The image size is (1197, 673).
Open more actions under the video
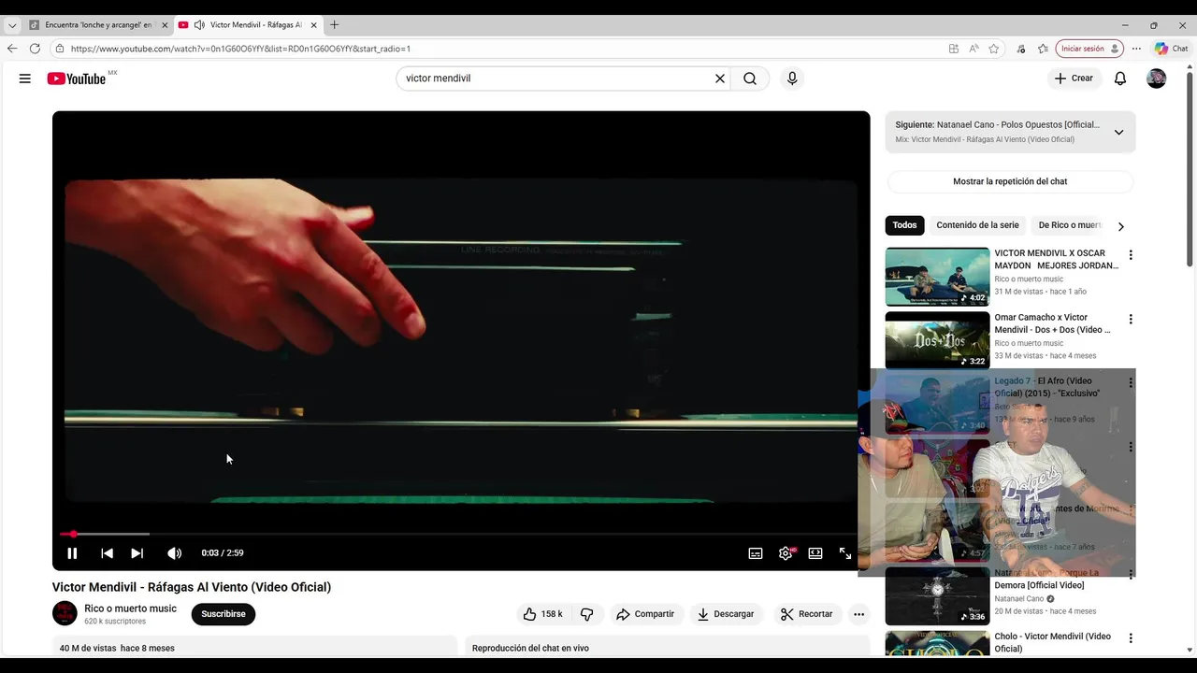(x=858, y=614)
